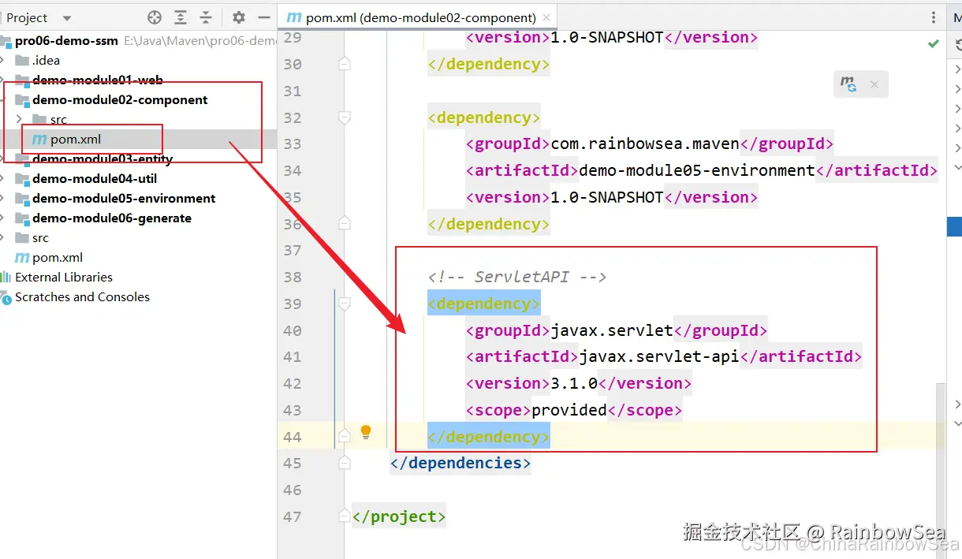Open Project panel gear settings
Image resolution: width=962 pixels, height=559 pixels.
[x=239, y=17]
